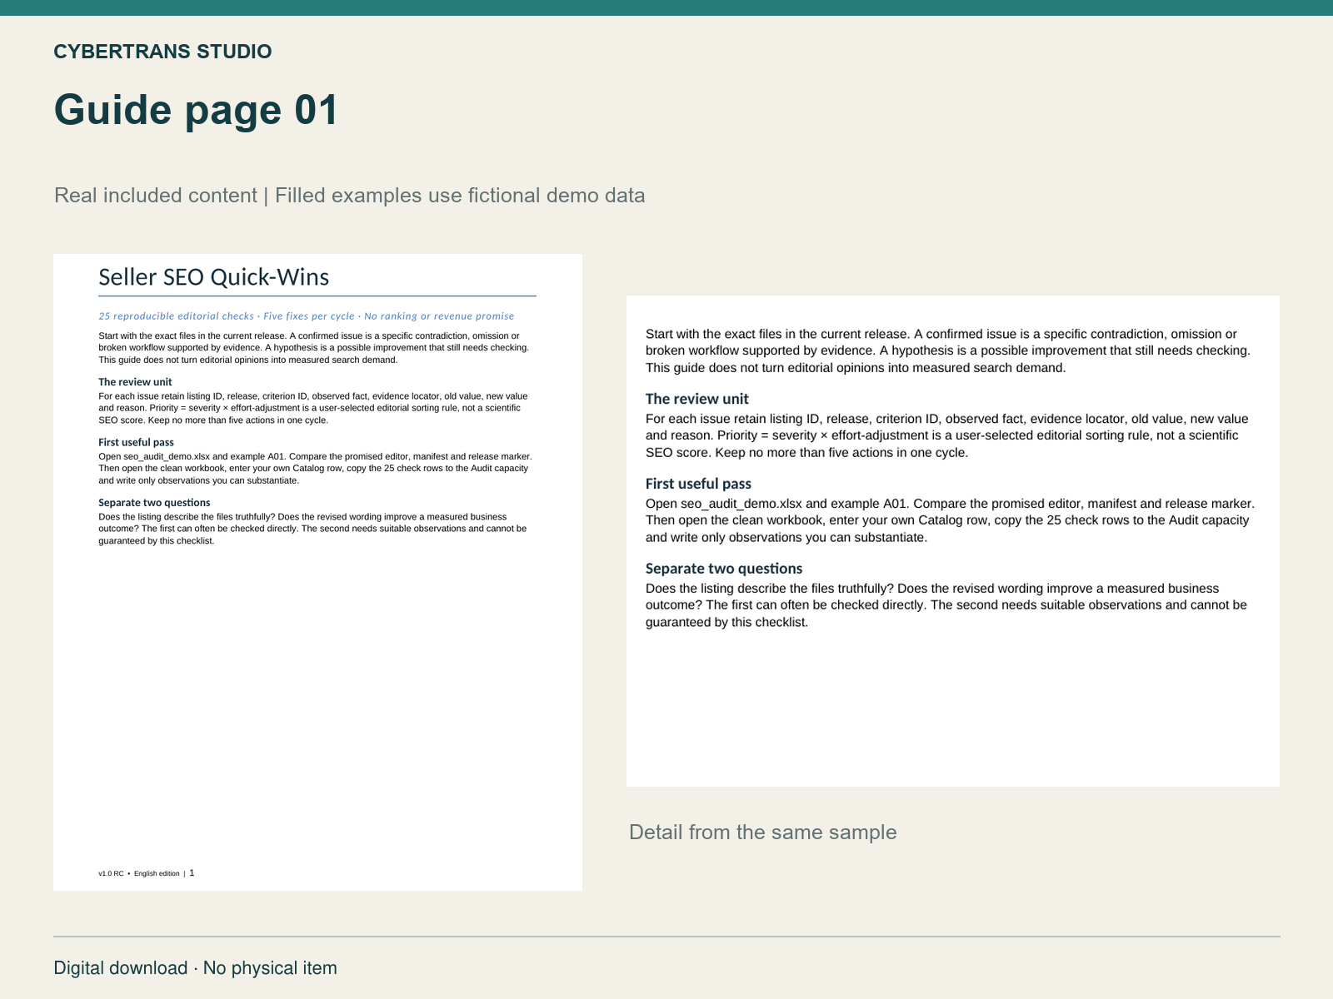Click the 'Seller SEO Quick-Wins' document title
1333x999 pixels.
214,277
